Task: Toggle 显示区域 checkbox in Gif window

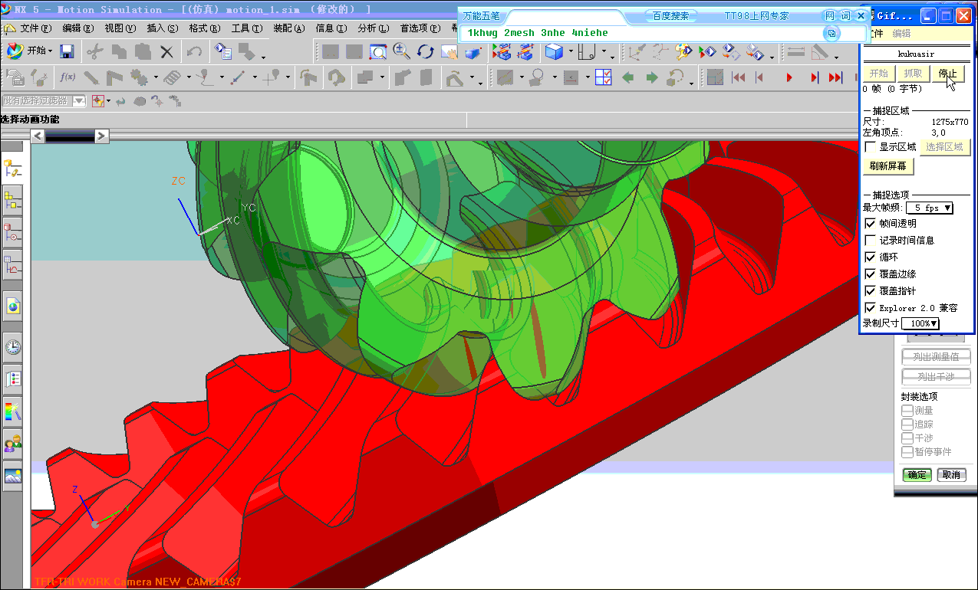Action: (870, 147)
